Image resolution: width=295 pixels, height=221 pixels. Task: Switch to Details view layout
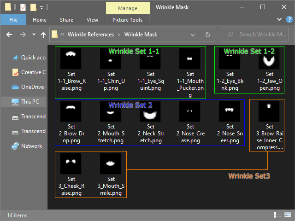pos(278,215)
